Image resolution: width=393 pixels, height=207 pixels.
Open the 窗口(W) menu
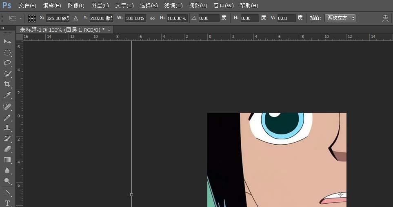click(223, 5)
